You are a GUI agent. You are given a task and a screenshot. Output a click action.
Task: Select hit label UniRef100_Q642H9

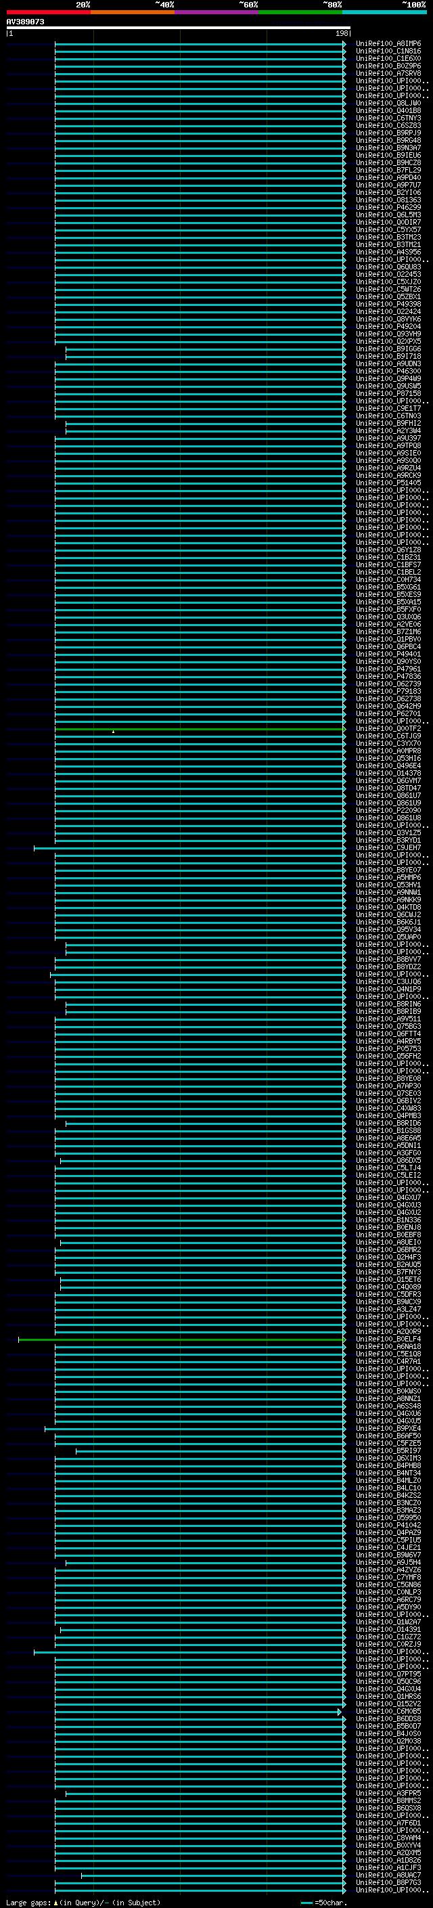pyautogui.click(x=388, y=707)
